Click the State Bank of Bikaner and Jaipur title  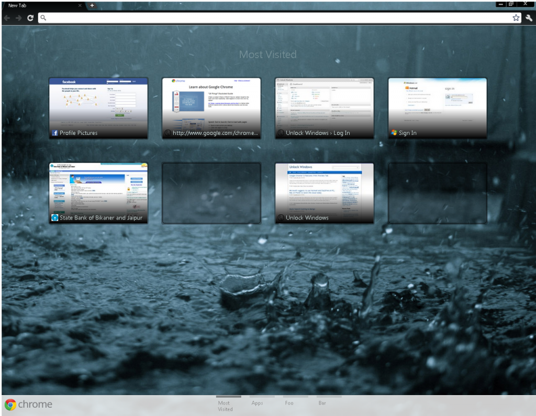pos(101,218)
